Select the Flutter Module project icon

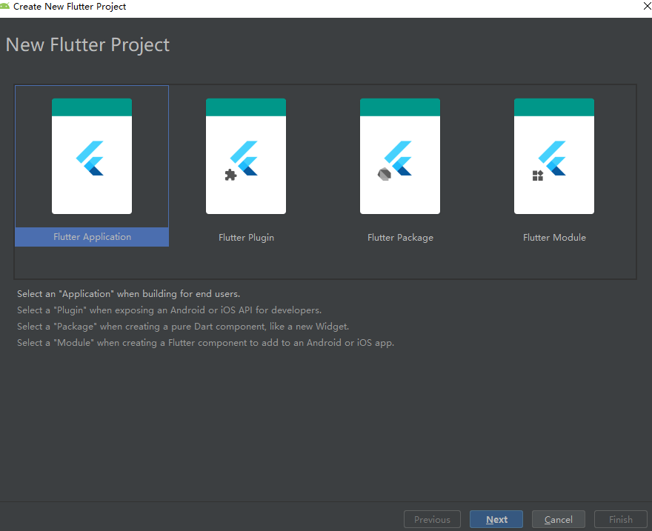[x=554, y=156]
